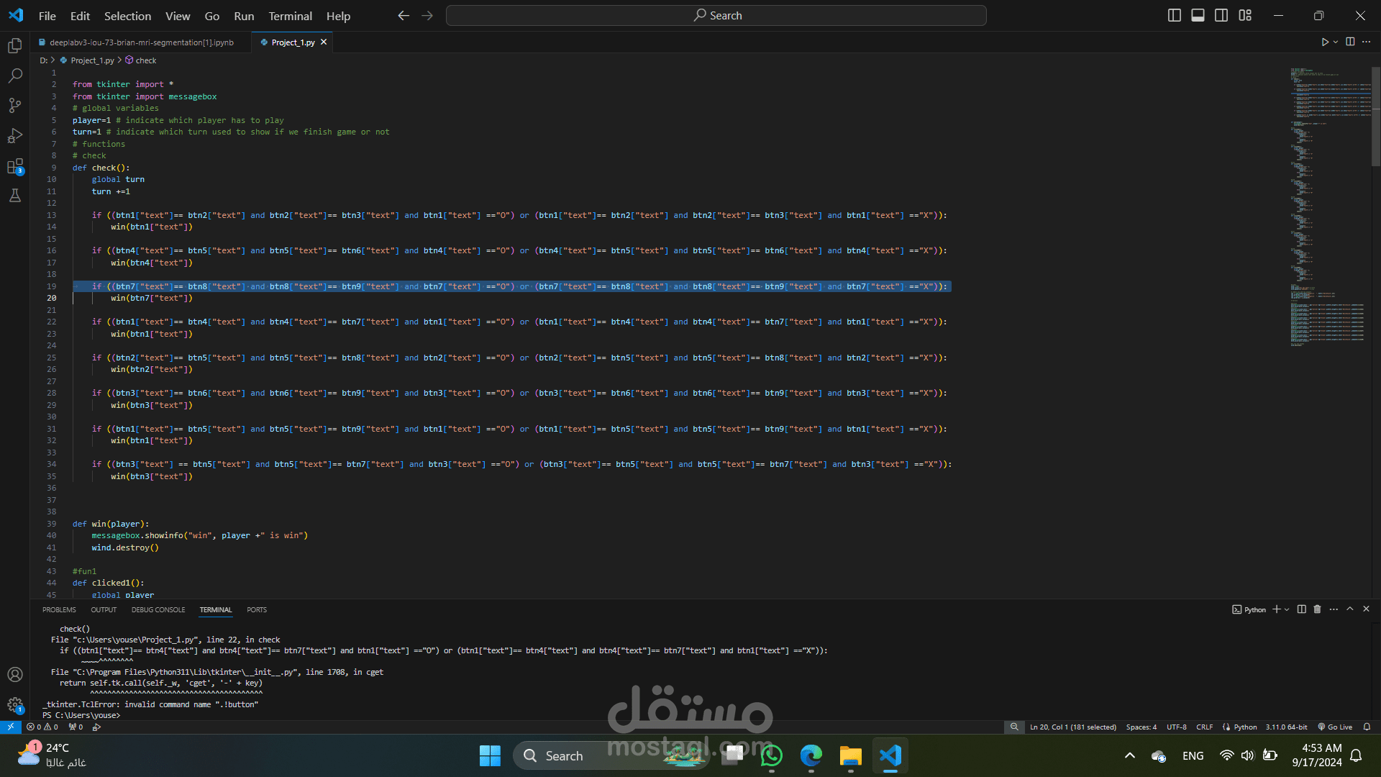The image size is (1381, 777).
Task: Click the command center search box
Action: click(716, 15)
